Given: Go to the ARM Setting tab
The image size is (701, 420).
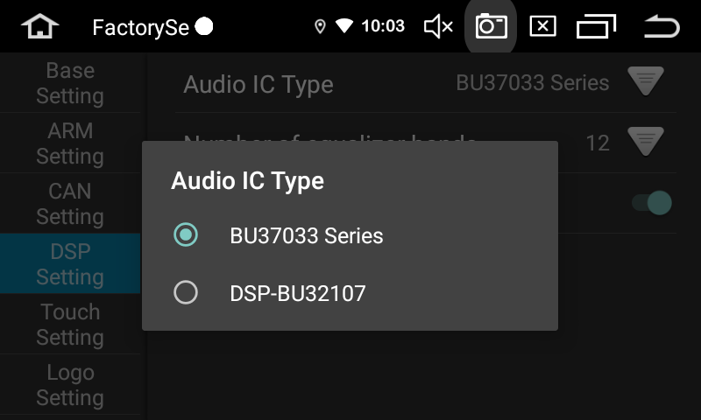Looking at the screenshot, I should 70,143.
